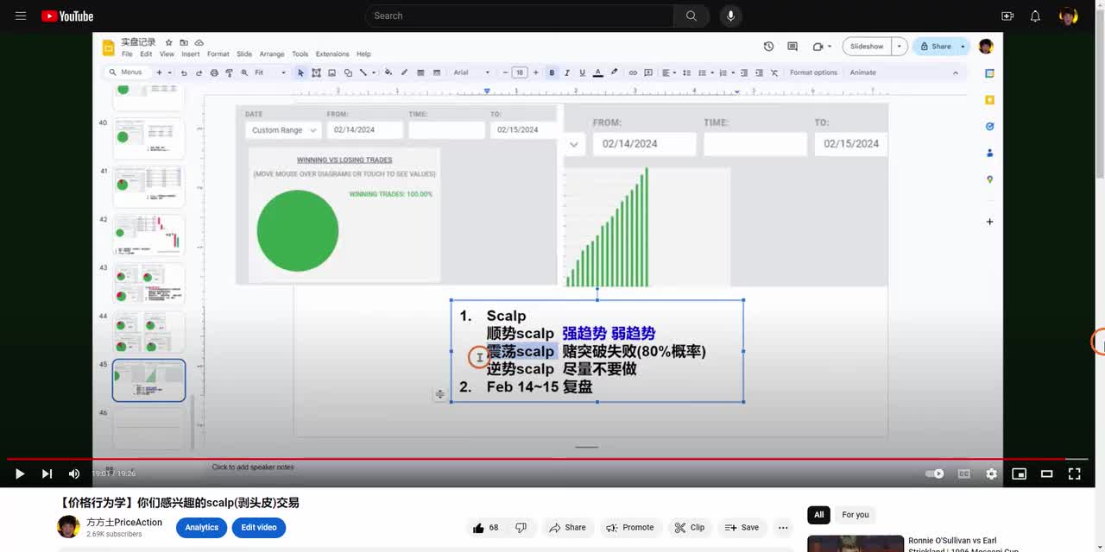Play the YouTube video

(x=20, y=474)
